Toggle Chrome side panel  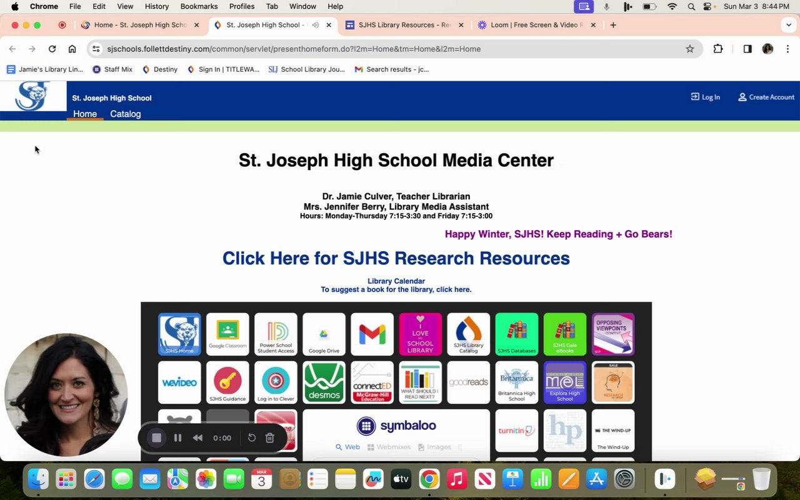[747, 49]
